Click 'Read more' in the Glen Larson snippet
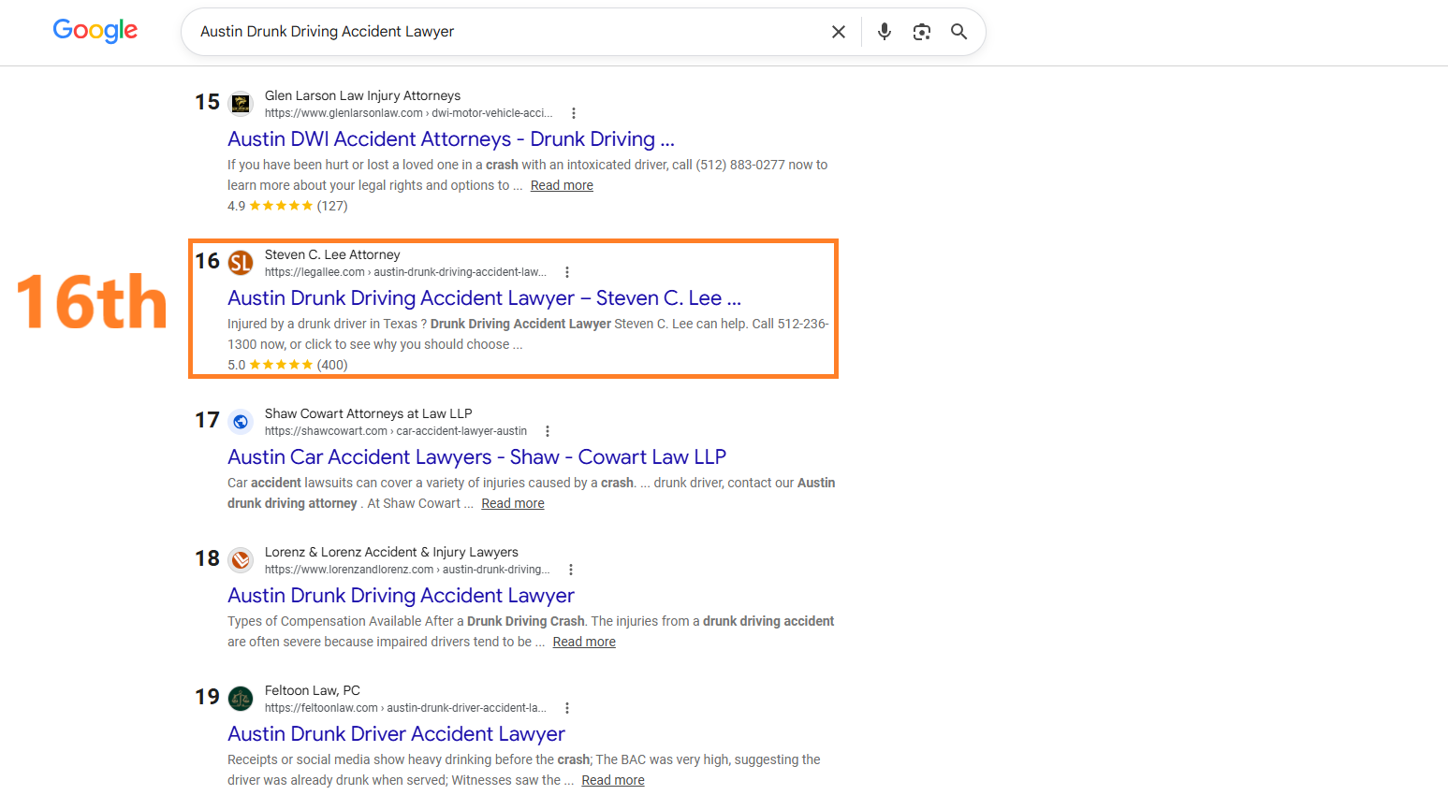The width and height of the screenshot is (1448, 795). click(562, 185)
